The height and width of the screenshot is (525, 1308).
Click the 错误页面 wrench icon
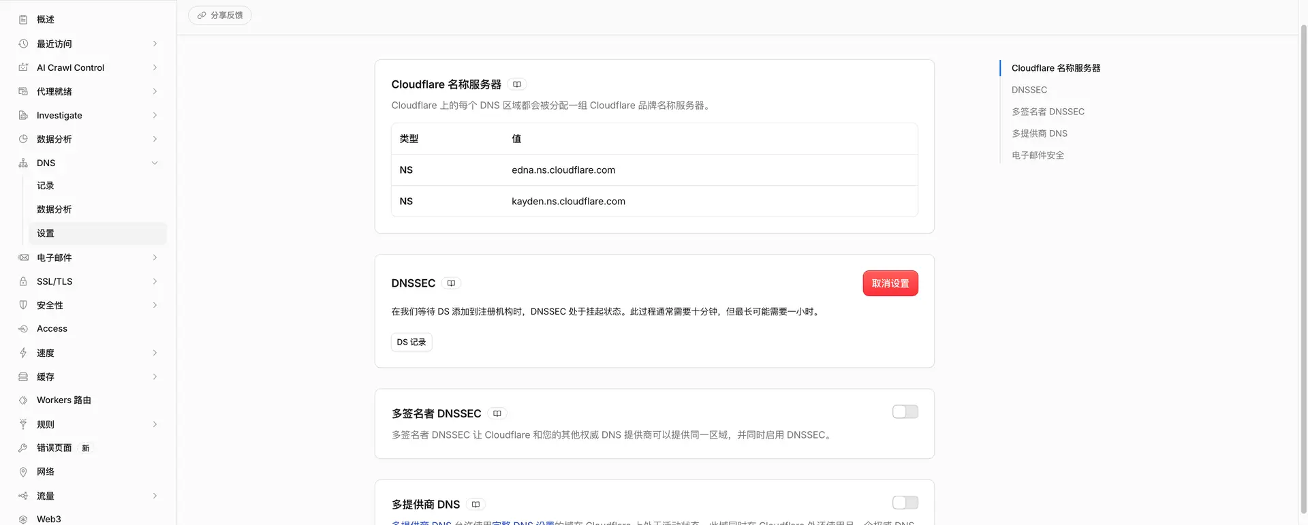(x=23, y=448)
